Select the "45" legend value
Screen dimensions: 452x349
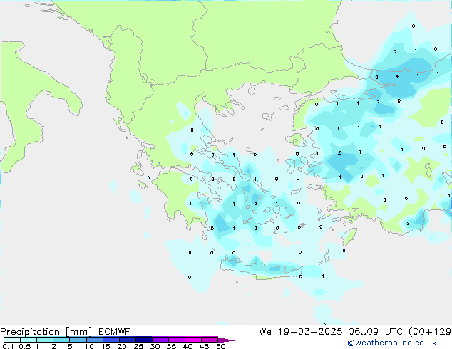pos(204,346)
